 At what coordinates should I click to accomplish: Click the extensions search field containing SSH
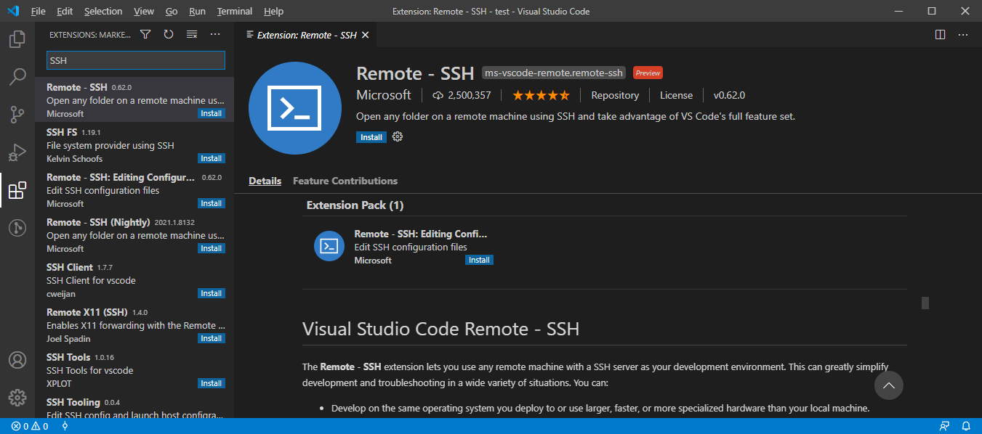(136, 60)
